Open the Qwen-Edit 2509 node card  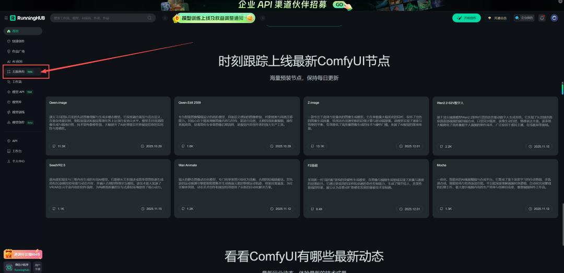pyautogui.click(x=237, y=126)
